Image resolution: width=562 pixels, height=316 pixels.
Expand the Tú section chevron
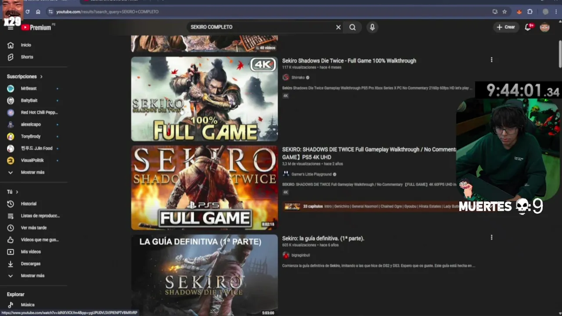[x=17, y=192]
